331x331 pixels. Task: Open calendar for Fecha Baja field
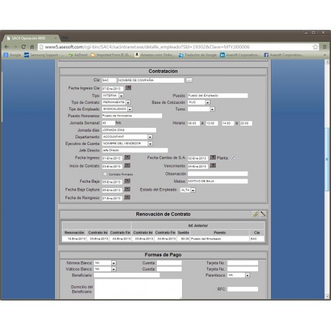point(127,181)
